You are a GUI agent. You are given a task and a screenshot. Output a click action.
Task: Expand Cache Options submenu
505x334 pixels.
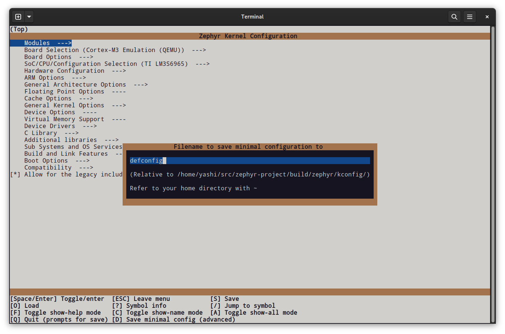tap(59, 98)
